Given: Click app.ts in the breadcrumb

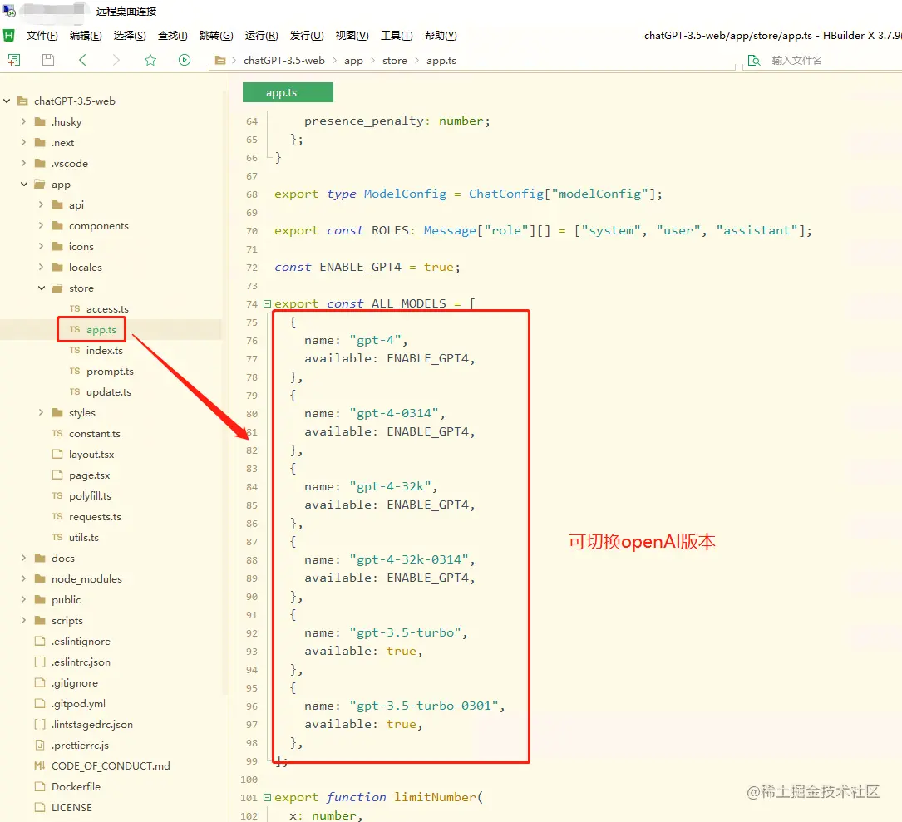Looking at the screenshot, I should pyautogui.click(x=441, y=61).
